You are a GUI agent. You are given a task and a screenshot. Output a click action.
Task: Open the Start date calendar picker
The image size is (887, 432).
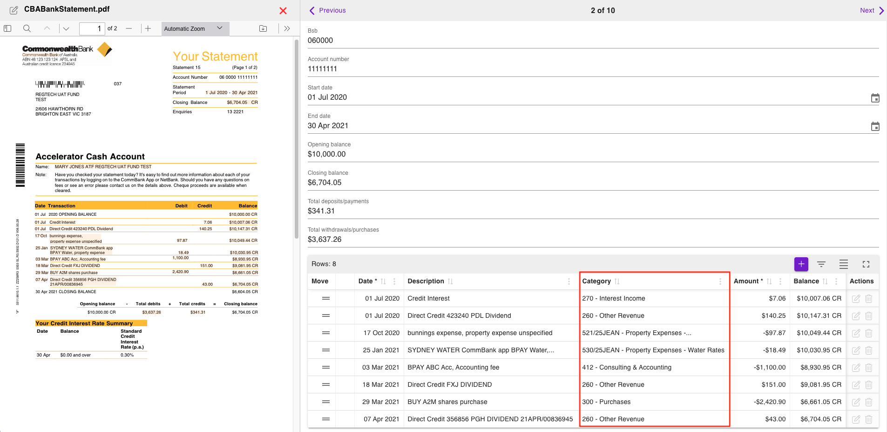coord(875,98)
